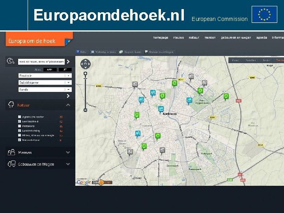Focus the zoek op naam search field

[41, 62]
